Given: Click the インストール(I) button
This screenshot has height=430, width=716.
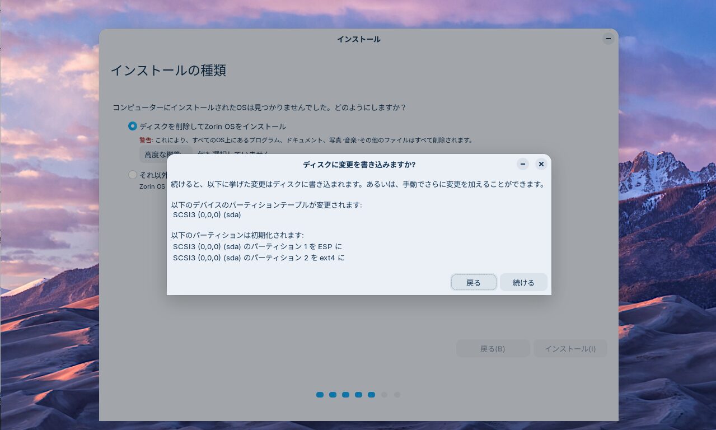Looking at the screenshot, I should click(570, 349).
